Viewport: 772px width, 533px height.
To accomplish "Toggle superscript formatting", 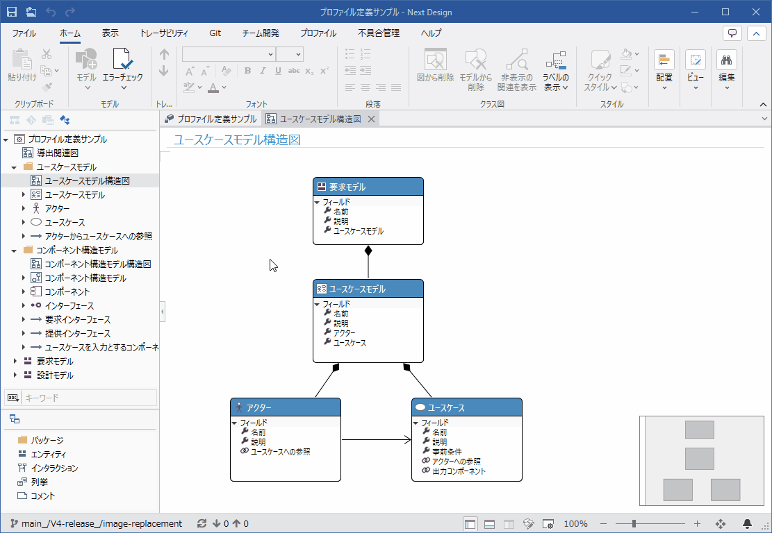I will pos(325,70).
